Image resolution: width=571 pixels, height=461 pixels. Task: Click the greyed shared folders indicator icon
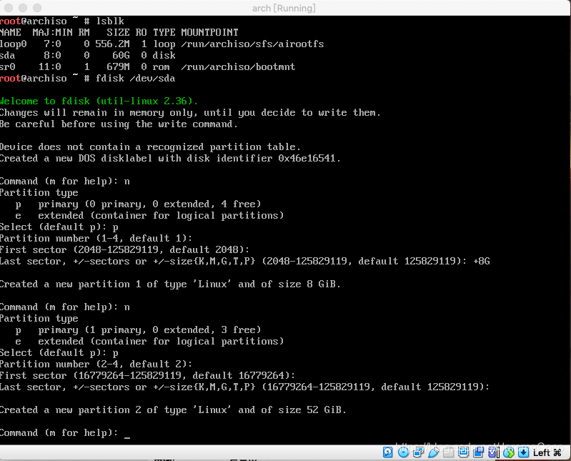[x=449, y=452]
